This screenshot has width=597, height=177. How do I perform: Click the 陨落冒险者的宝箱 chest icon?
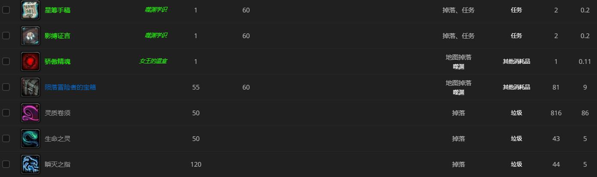[x=30, y=87]
